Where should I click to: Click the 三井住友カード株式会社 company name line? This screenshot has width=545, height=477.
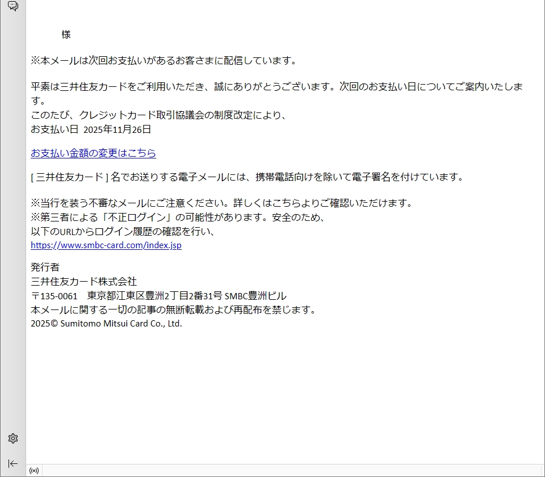83,281
